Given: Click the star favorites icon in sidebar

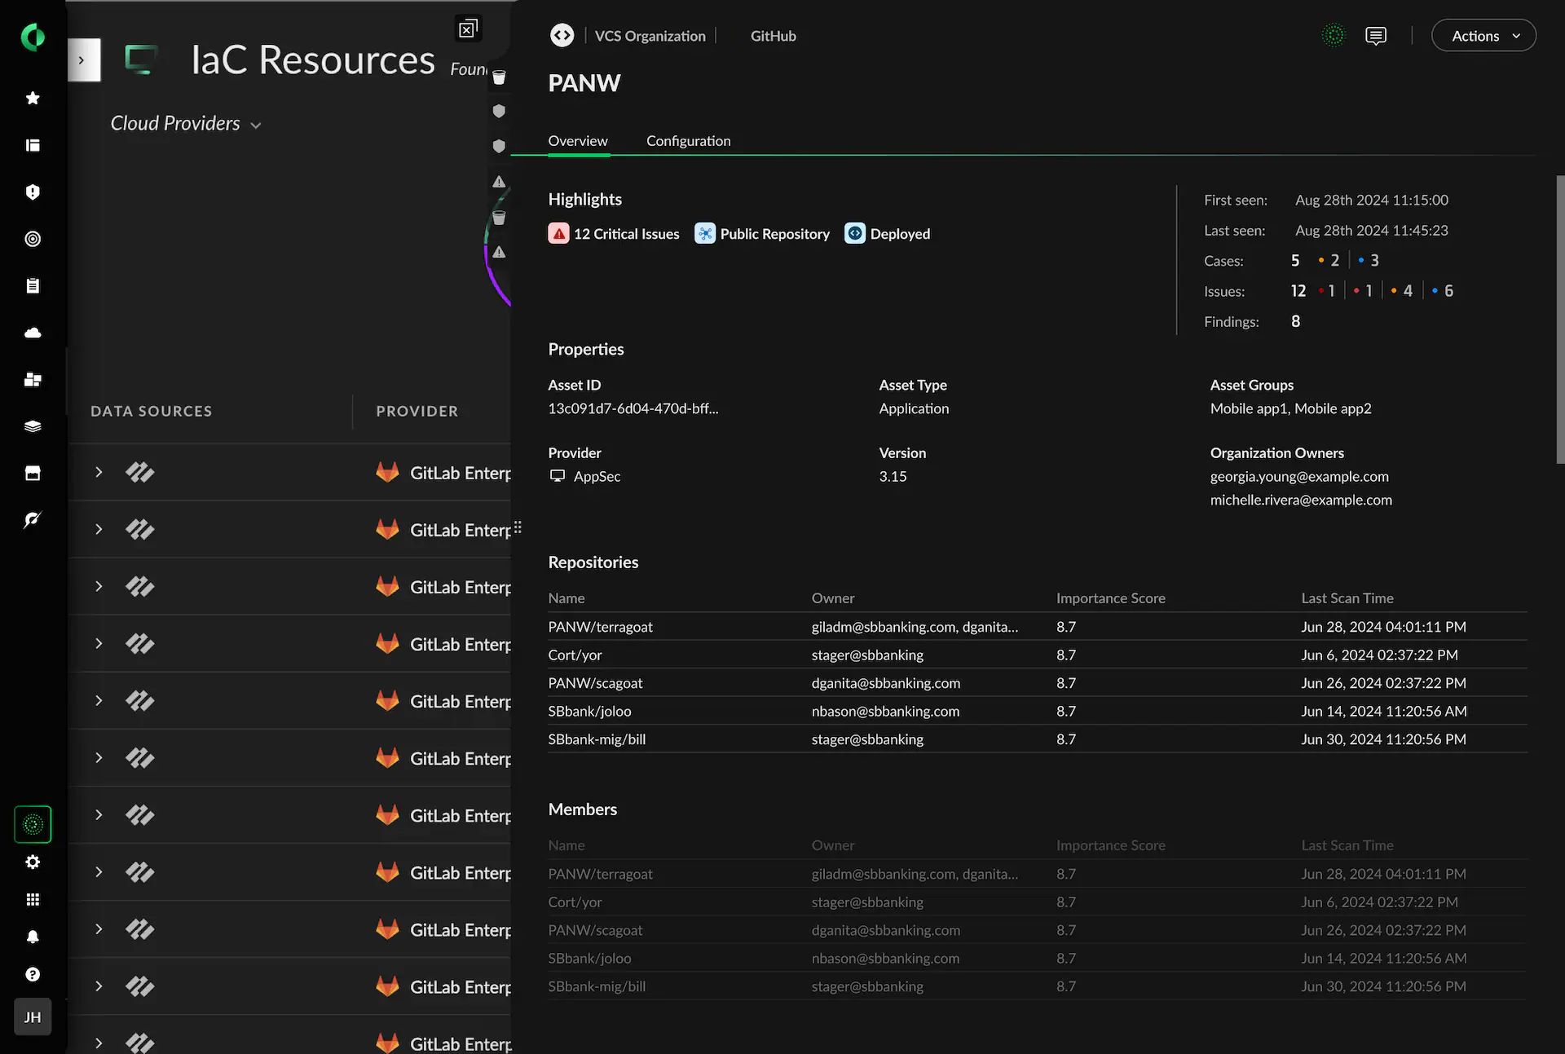Looking at the screenshot, I should coord(33,98).
